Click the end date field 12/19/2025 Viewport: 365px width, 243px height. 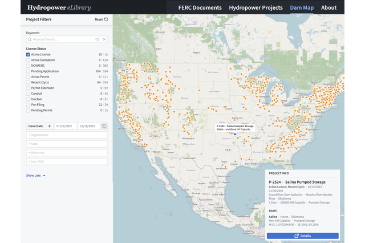tap(88, 126)
